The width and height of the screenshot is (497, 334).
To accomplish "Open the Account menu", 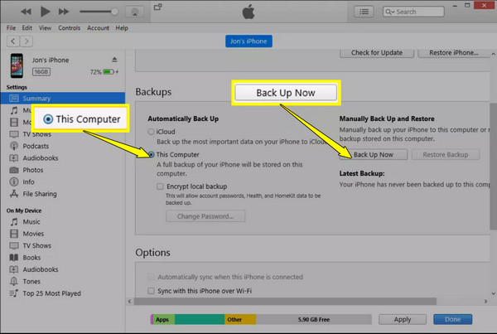I will (x=98, y=28).
